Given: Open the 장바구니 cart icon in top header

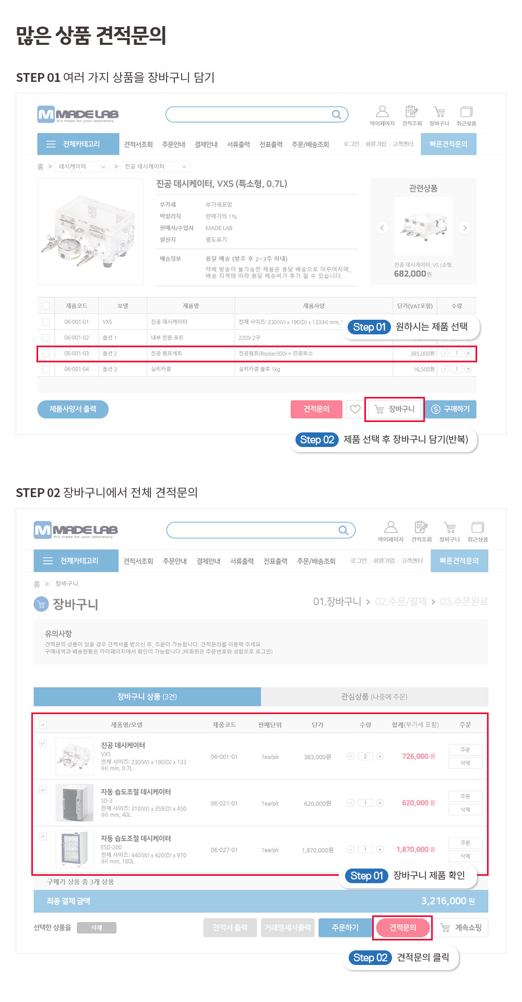Looking at the screenshot, I should click(439, 112).
